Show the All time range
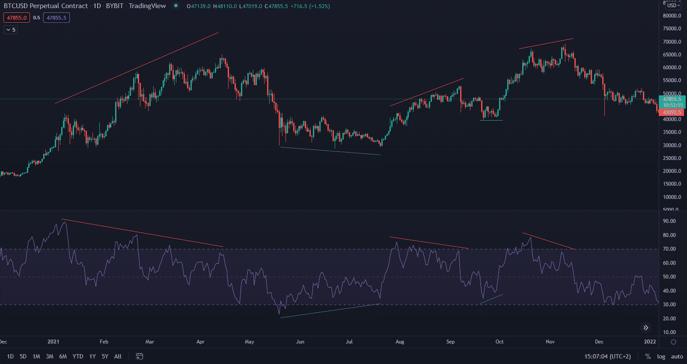The image size is (687, 364). 118,356
